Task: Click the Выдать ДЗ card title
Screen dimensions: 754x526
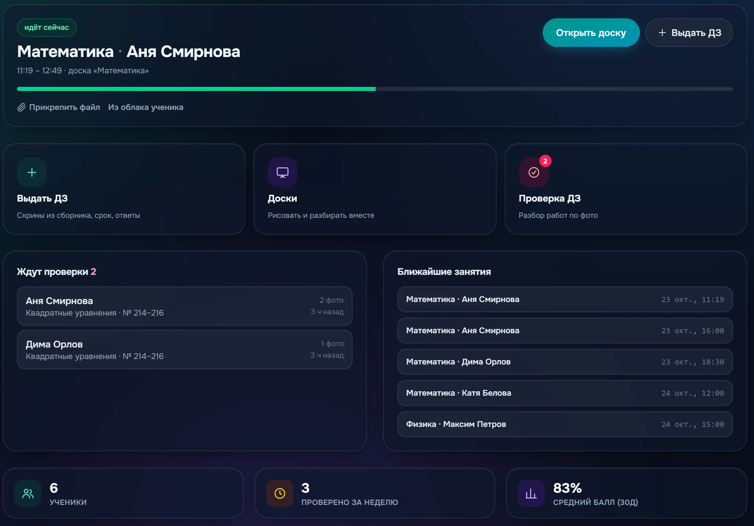Action: [42, 199]
